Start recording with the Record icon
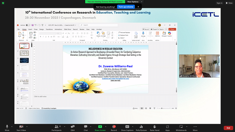The width and height of the screenshot is (235, 132). 114,126
